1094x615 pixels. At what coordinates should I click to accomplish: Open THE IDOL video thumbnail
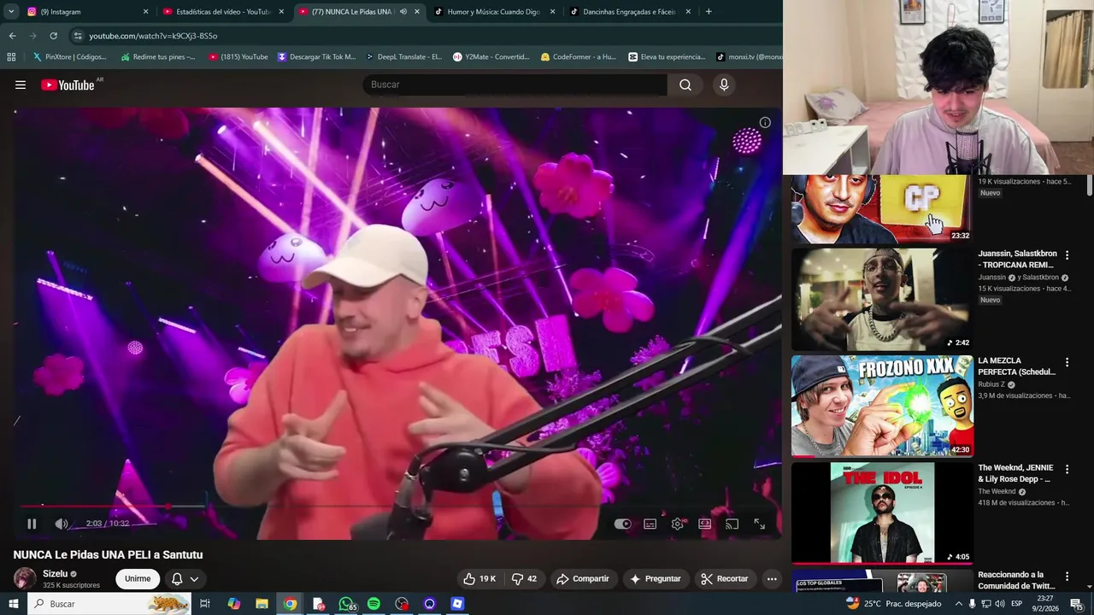pyautogui.click(x=882, y=513)
